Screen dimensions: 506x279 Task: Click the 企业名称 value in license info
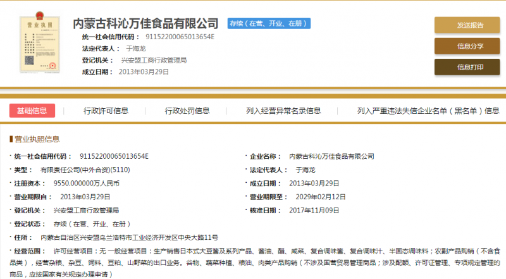[x=331, y=156]
